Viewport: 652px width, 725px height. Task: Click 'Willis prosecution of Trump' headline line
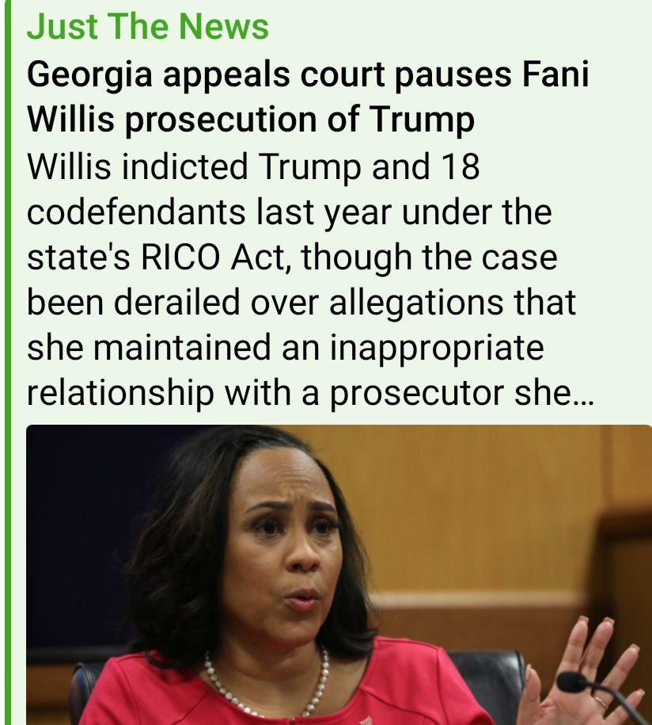pos(251,120)
